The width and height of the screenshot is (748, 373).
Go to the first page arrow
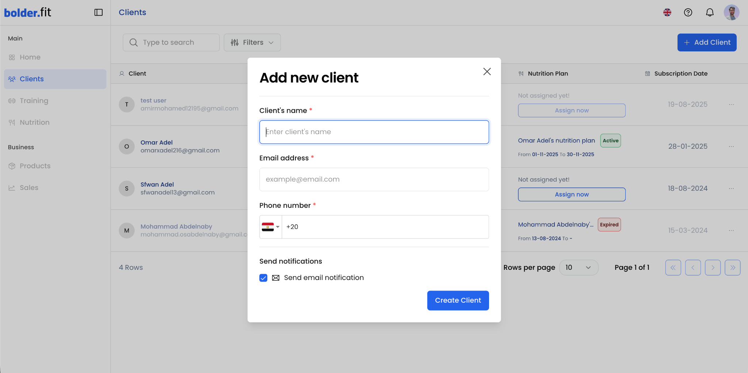coord(673,267)
